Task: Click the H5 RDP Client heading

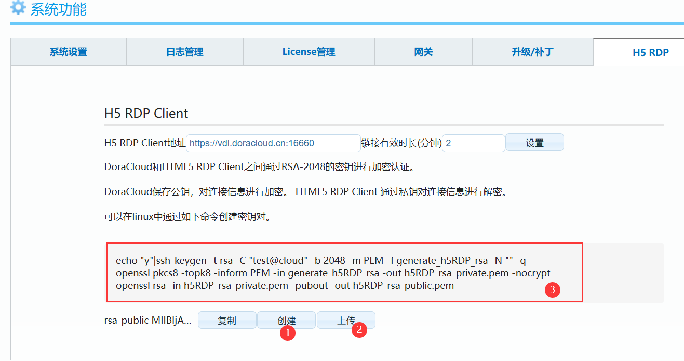Action: click(x=145, y=113)
